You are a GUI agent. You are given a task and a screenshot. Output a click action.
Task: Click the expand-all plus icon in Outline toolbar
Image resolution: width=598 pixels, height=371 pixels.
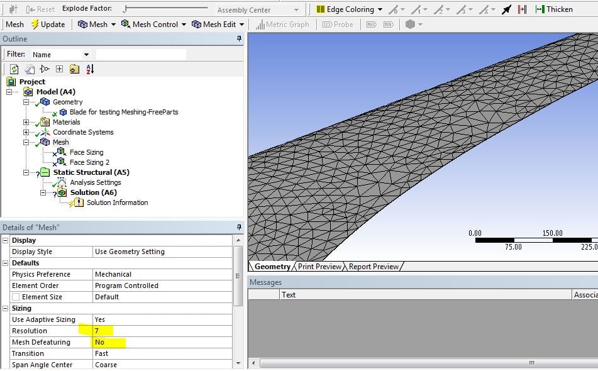(59, 69)
